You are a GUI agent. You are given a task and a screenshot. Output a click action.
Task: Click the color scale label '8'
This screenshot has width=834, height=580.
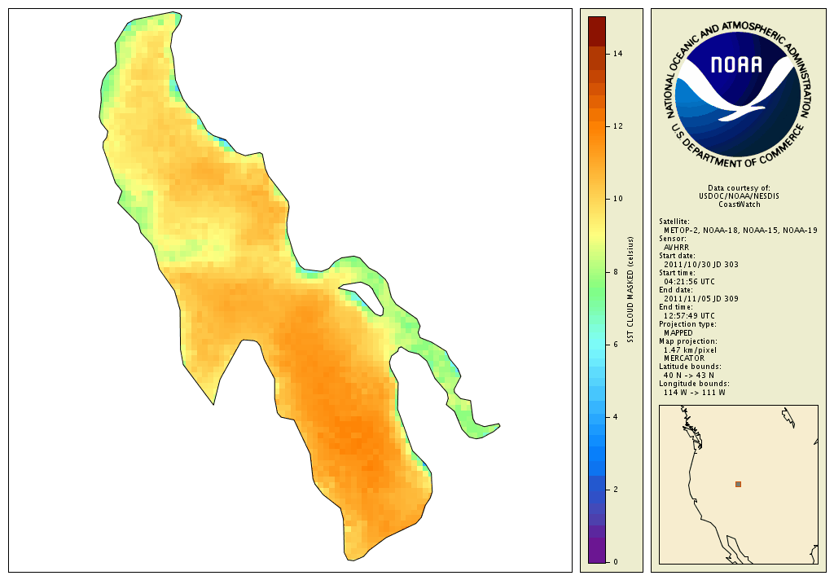tap(616, 272)
